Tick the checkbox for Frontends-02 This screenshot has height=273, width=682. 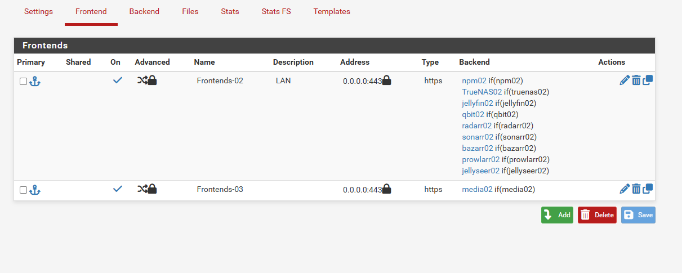tap(23, 81)
